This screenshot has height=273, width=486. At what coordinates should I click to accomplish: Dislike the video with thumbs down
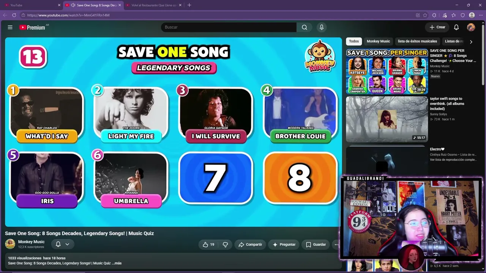click(225, 245)
